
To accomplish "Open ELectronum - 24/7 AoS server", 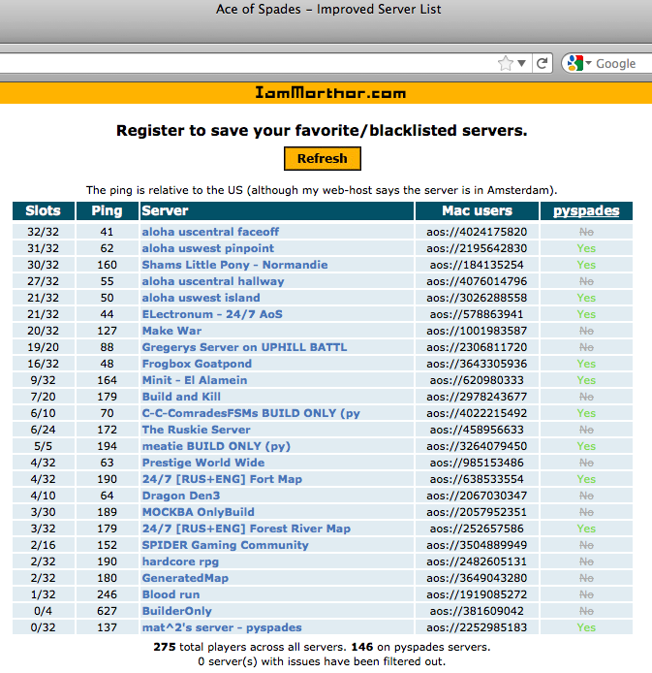I will point(212,314).
